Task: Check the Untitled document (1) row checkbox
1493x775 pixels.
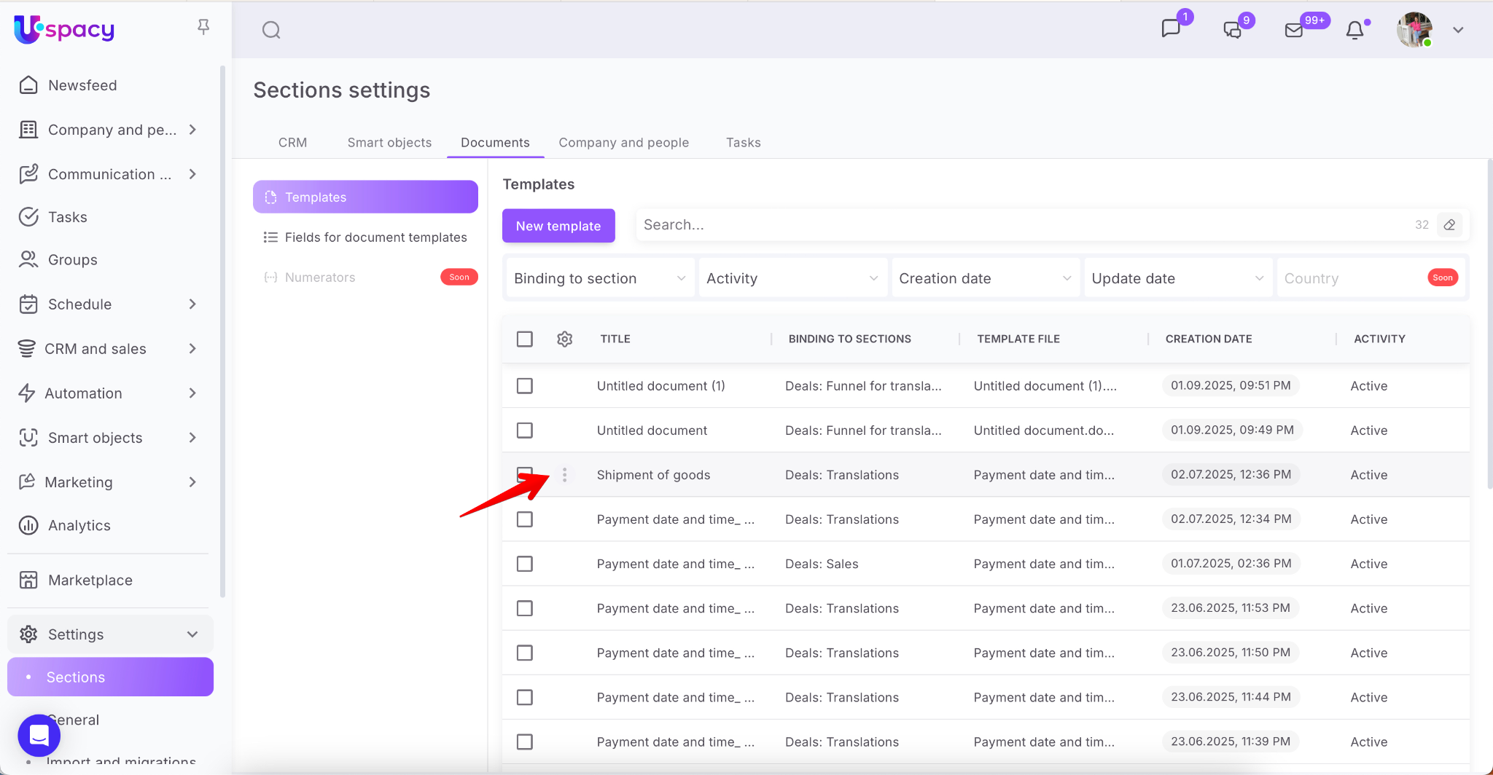Action: [525, 386]
